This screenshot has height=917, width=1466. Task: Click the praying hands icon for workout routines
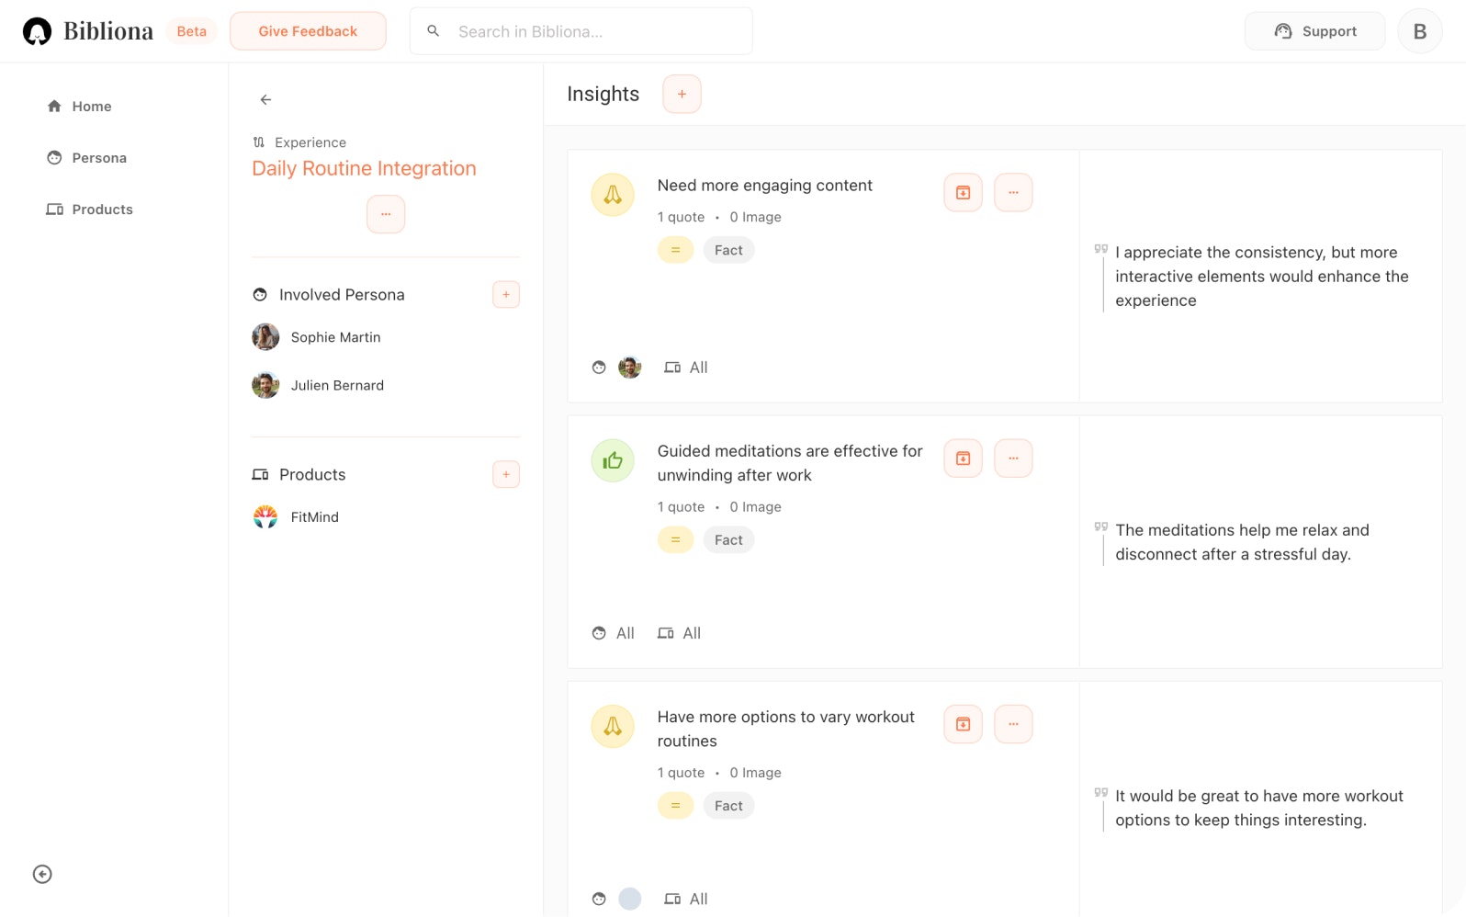(613, 726)
